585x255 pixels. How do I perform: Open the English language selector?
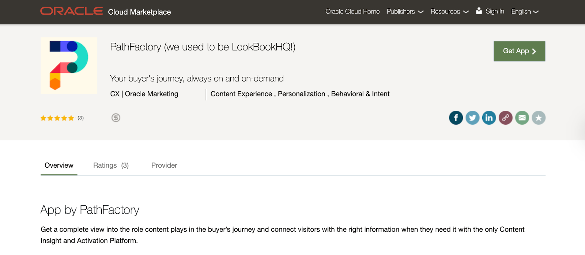[525, 12]
